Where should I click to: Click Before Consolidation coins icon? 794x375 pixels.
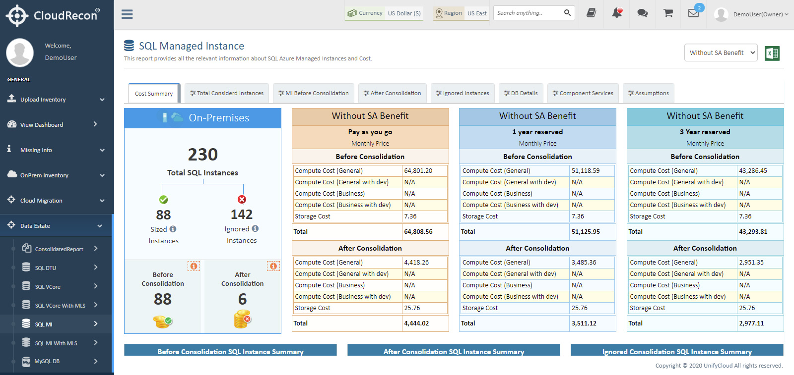[162, 322]
